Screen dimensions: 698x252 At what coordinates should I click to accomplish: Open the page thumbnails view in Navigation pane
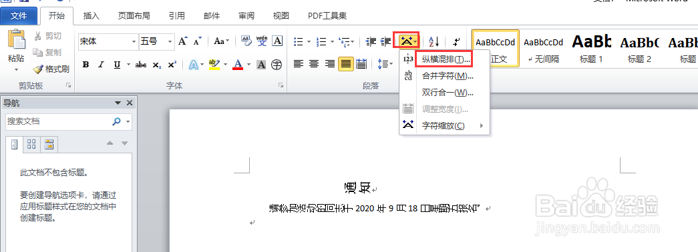[x=31, y=144]
